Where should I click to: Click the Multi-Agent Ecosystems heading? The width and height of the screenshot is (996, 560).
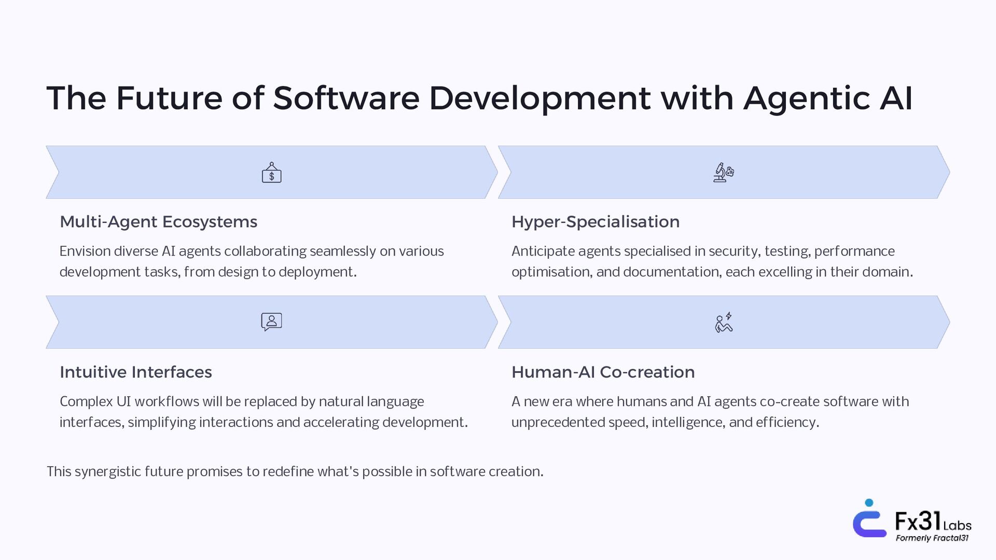(x=158, y=222)
